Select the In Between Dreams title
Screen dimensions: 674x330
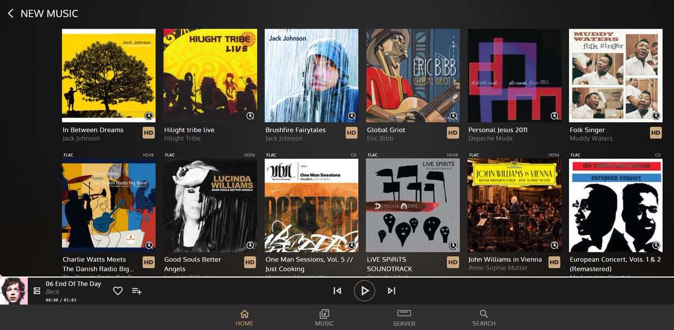93,130
